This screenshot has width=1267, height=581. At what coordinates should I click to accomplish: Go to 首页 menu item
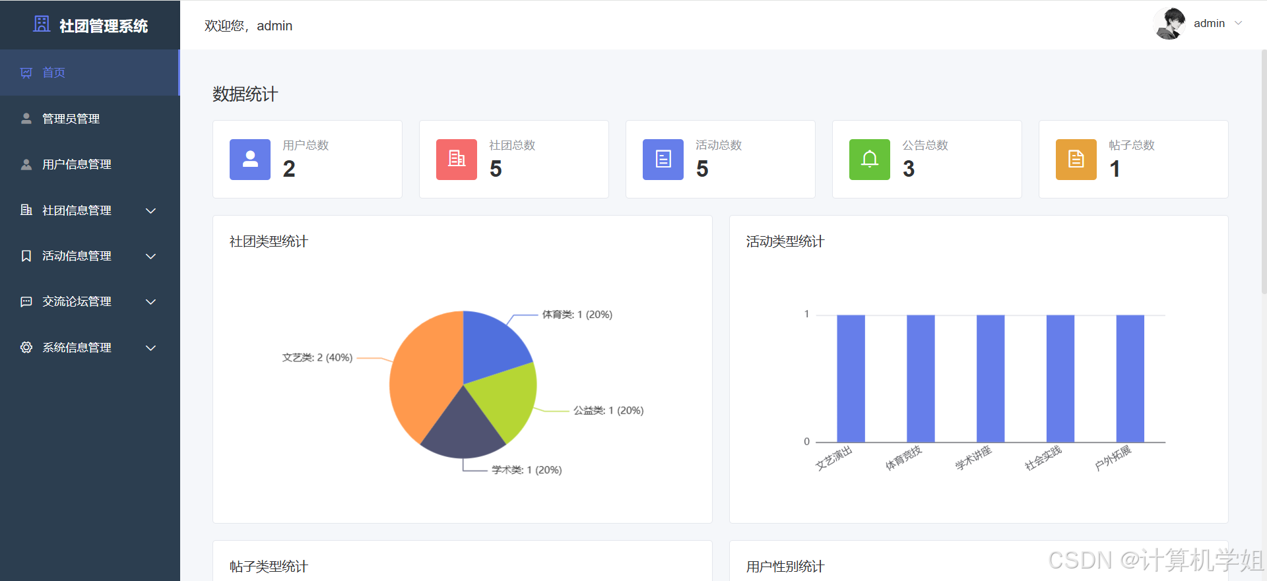pos(90,73)
